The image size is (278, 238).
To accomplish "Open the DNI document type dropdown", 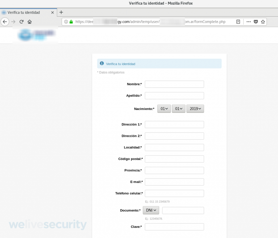I will [151, 210].
